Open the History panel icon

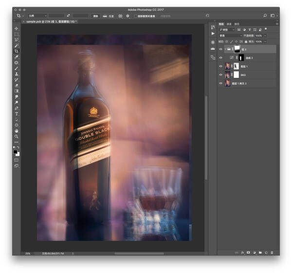click(x=213, y=28)
